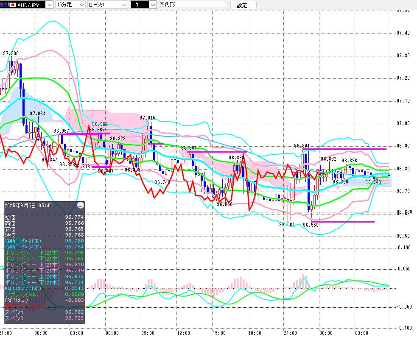Click the 96.559 low price label

311,225
